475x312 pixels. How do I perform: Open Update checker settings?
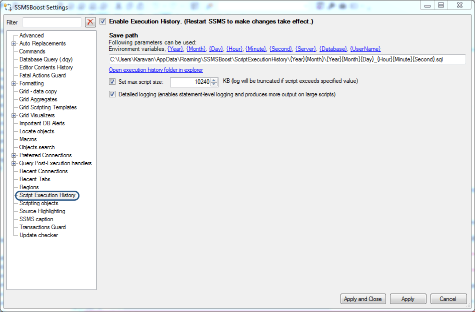pyautogui.click(x=39, y=235)
